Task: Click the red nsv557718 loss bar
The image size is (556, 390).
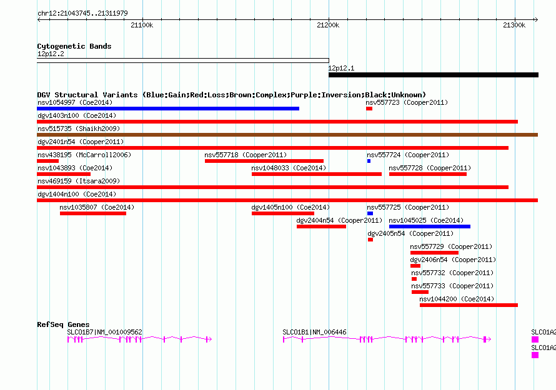Action: coord(264,161)
